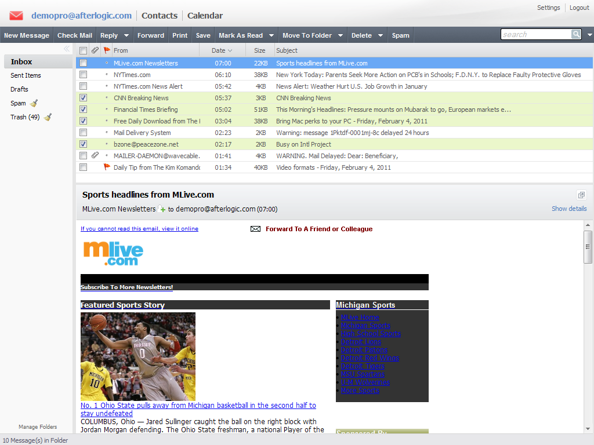Uncheck the Financial Times Briefing checkbox
The height and width of the screenshot is (445, 594).
click(x=84, y=110)
